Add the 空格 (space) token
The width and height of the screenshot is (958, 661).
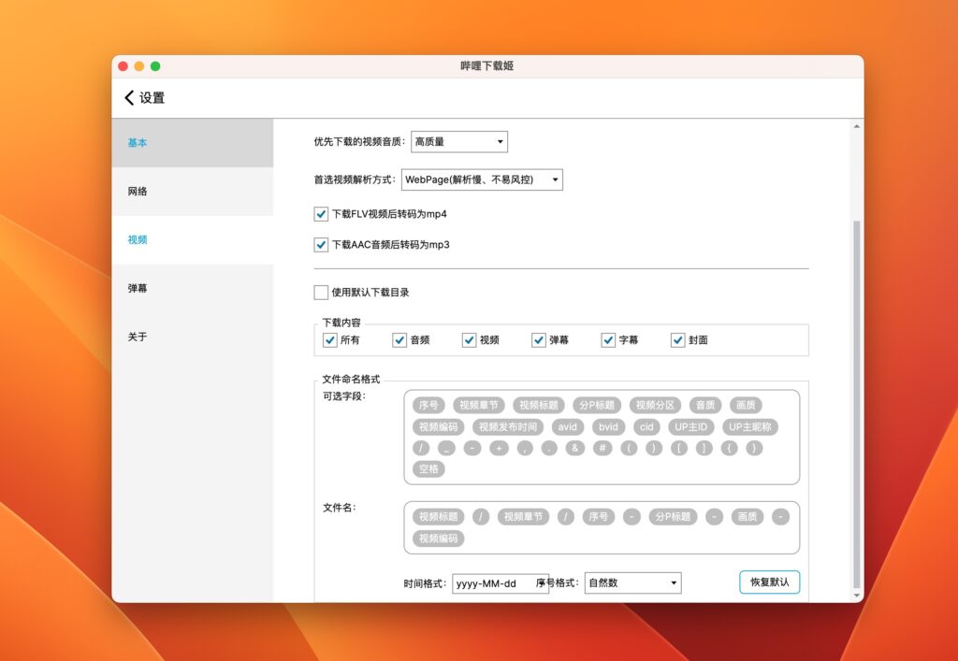click(428, 468)
